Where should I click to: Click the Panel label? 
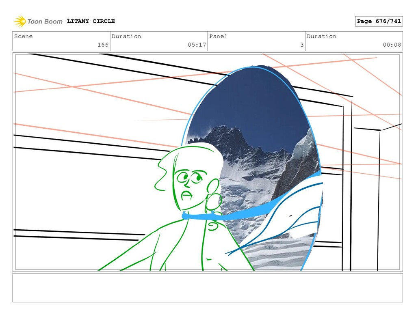click(x=218, y=36)
